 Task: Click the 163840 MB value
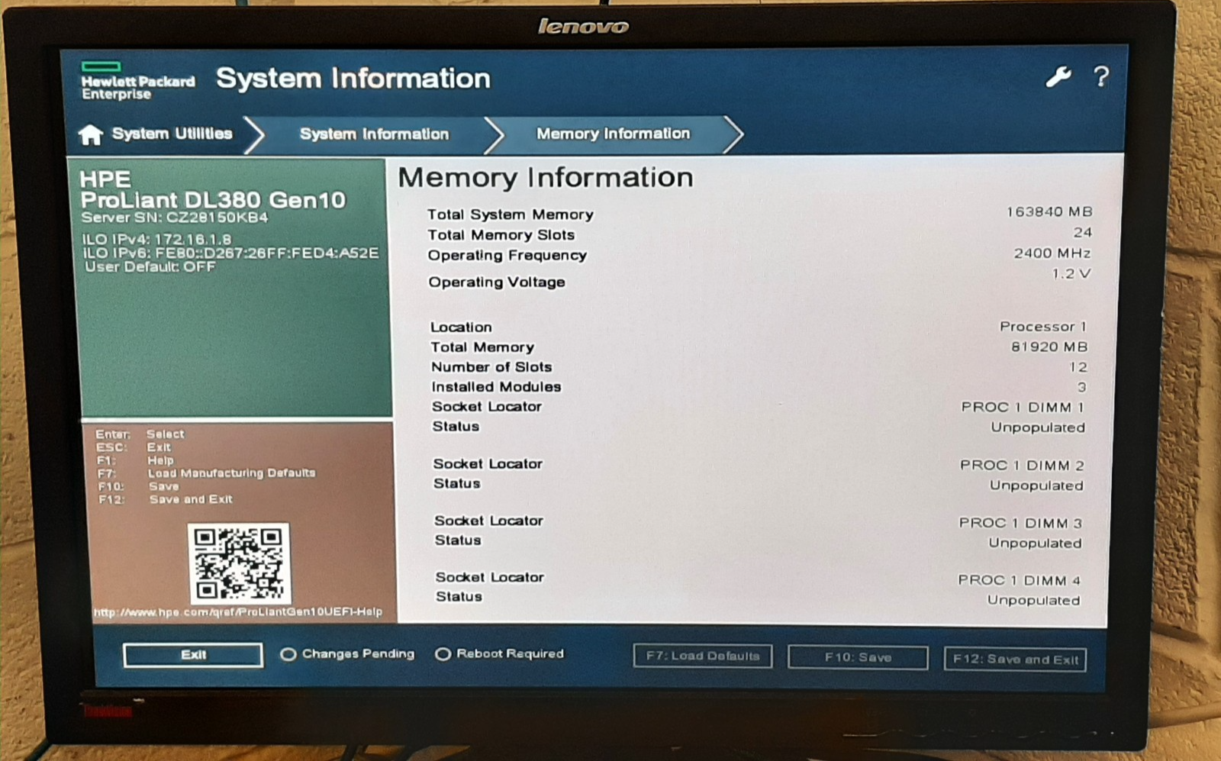pyautogui.click(x=1049, y=211)
